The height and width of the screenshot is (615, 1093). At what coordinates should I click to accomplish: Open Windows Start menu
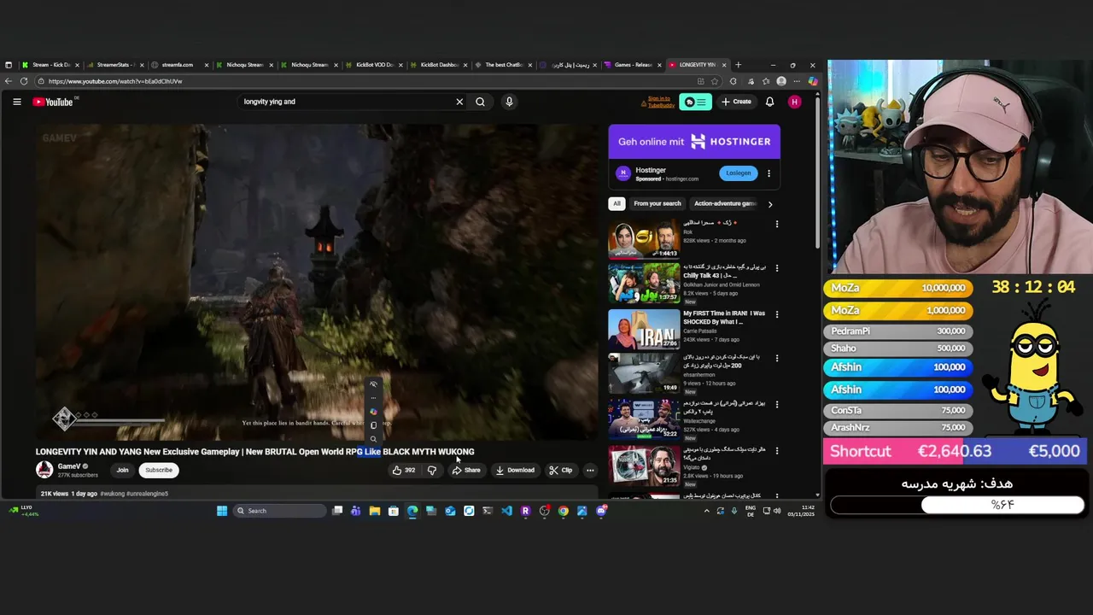pos(222,511)
